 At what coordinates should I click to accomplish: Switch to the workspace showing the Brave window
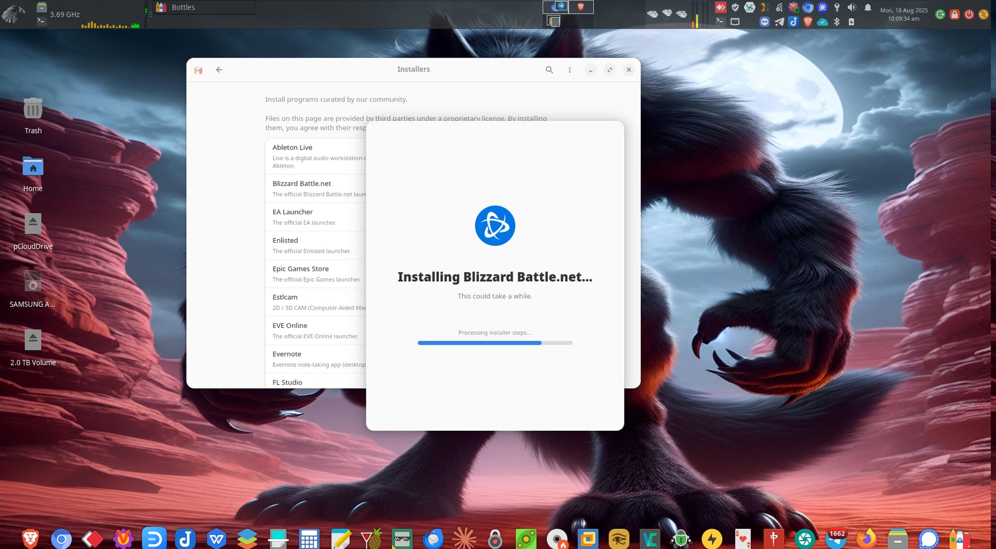(x=581, y=7)
